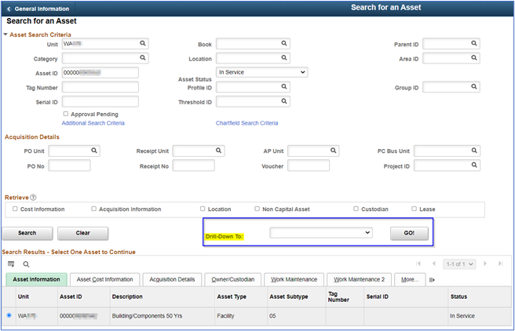Image resolution: width=515 pixels, height=331 pixels.
Task: Switch to the Asset Cost Information tab
Action: tap(104, 279)
